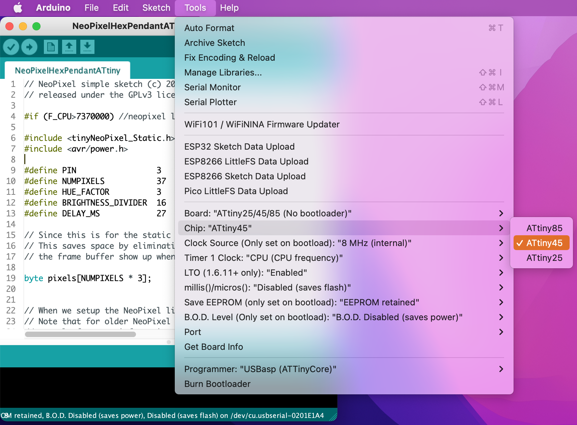The image size is (577, 425).
Task: Click the New sketch toolbar icon
Action: (x=51, y=47)
